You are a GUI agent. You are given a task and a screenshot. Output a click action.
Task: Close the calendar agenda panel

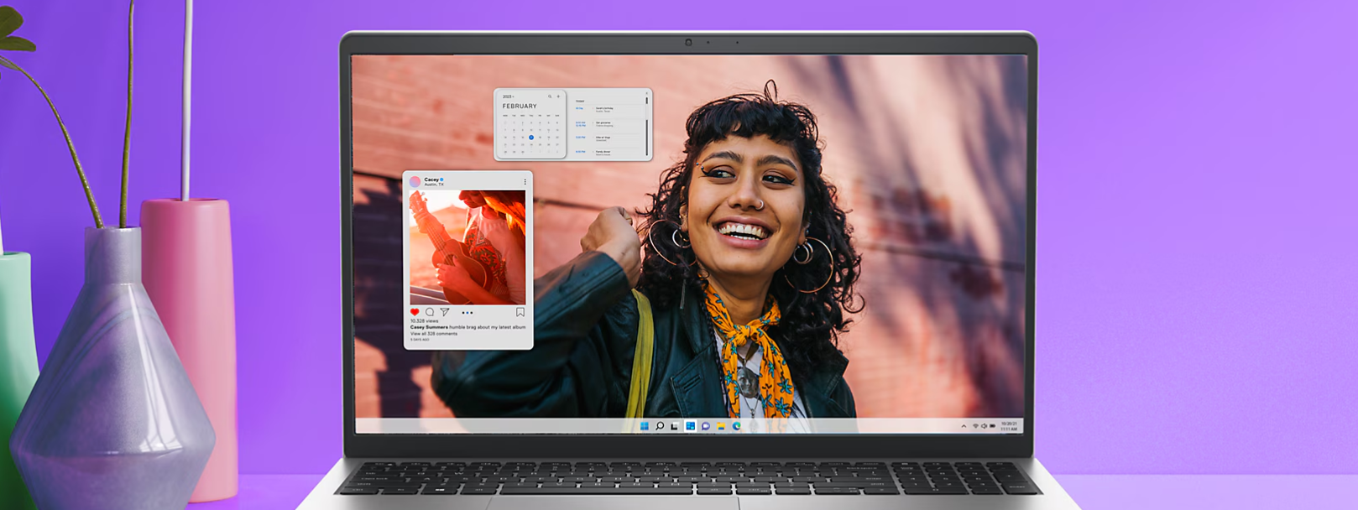(x=646, y=93)
